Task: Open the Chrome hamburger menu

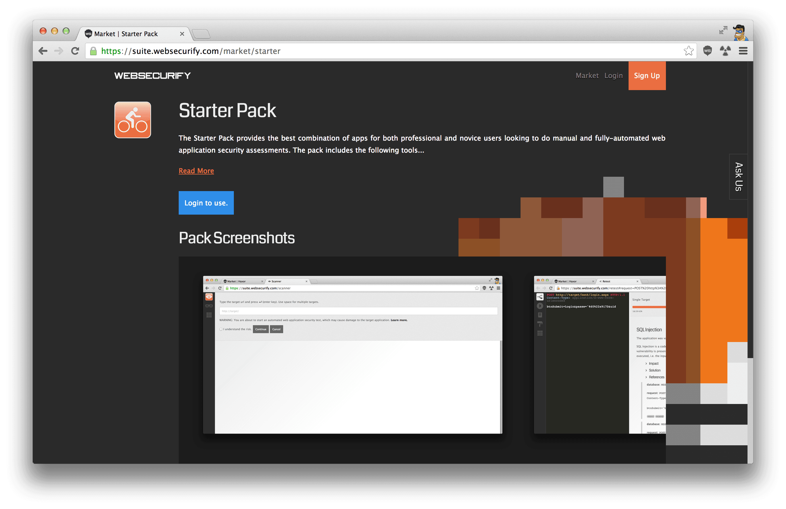Action: 743,51
